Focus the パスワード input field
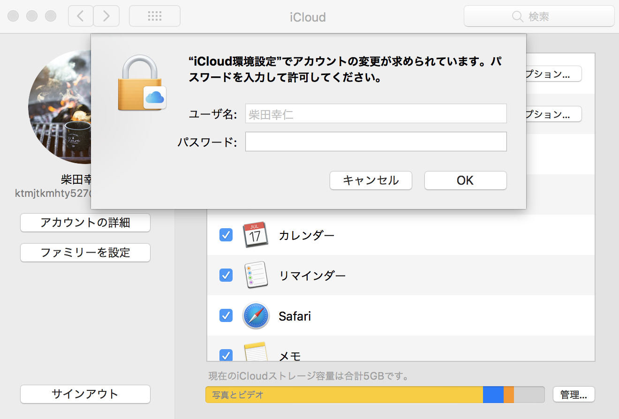This screenshot has height=419, width=619. (x=376, y=142)
